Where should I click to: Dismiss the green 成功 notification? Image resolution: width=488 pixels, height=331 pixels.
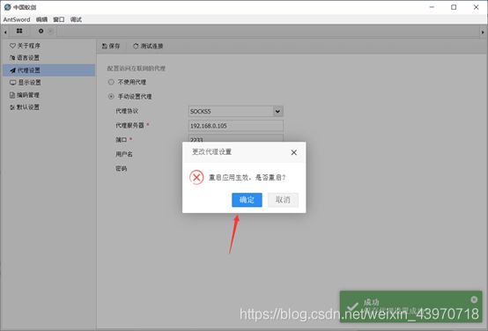point(474,299)
